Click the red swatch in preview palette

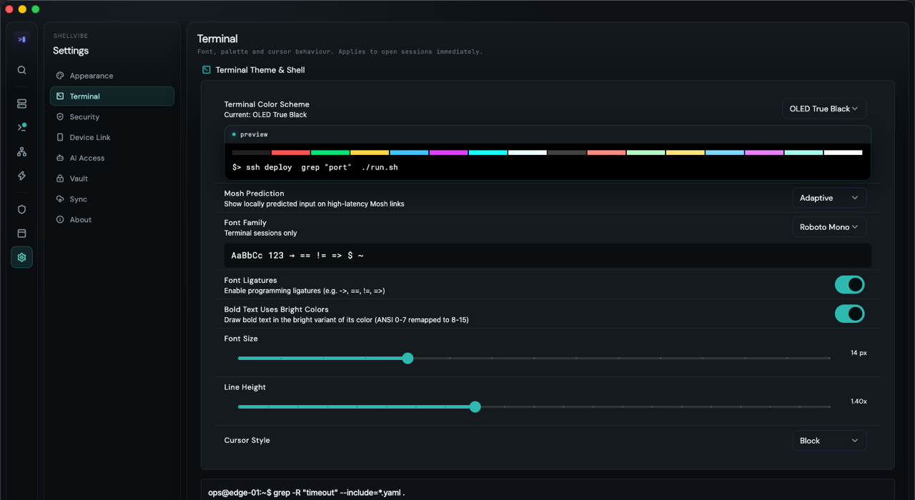(290, 152)
